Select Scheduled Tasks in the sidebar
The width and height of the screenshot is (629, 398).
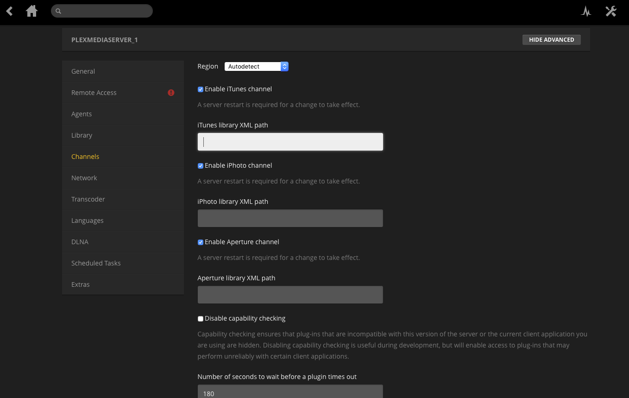[x=96, y=263]
